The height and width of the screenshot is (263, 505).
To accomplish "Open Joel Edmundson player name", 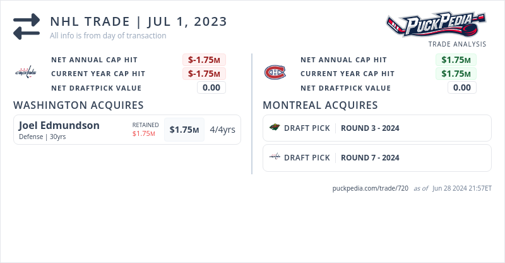I will [59, 125].
